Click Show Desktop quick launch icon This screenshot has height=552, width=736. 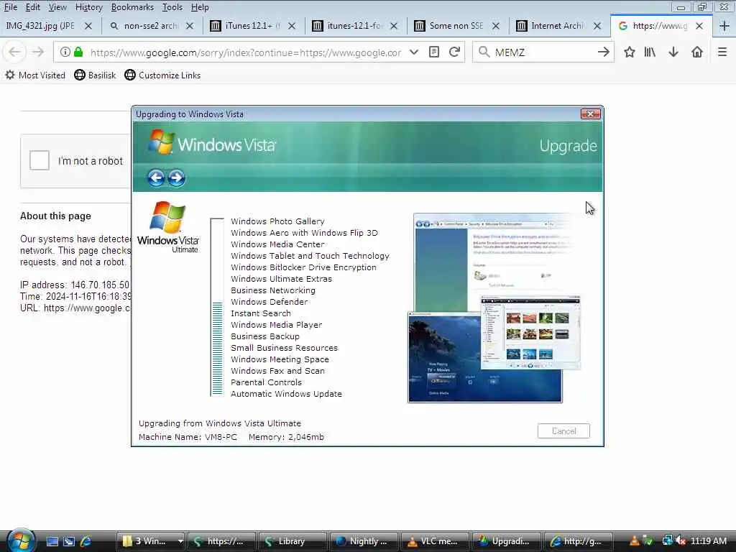pos(52,542)
